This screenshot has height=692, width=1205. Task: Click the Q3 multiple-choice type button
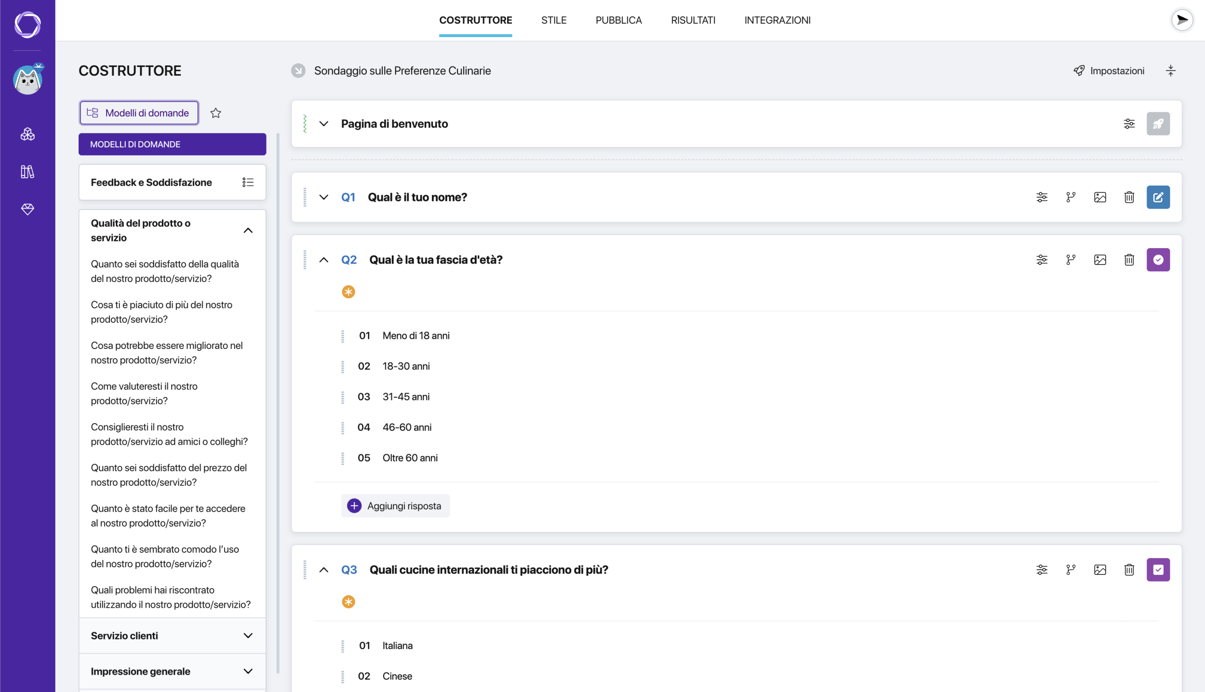coord(1158,570)
